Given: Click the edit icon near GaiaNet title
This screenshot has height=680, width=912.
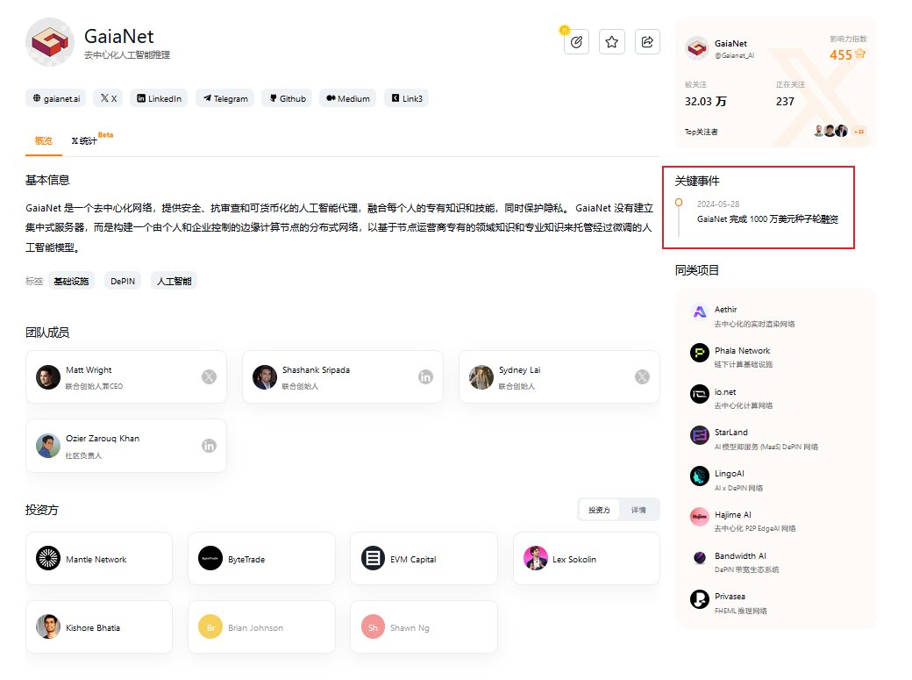Looking at the screenshot, I should [x=576, y=42].
